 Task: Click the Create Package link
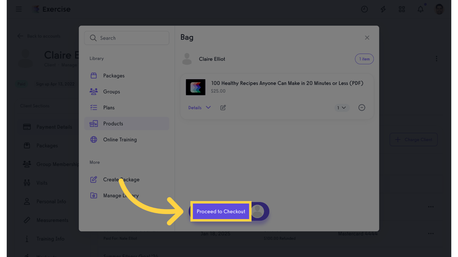121,180
